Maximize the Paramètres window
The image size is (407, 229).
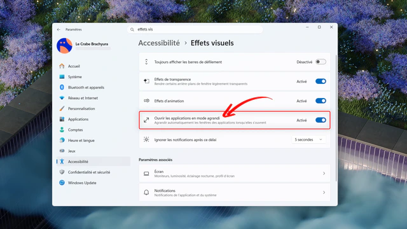click(x=319, y=27)
